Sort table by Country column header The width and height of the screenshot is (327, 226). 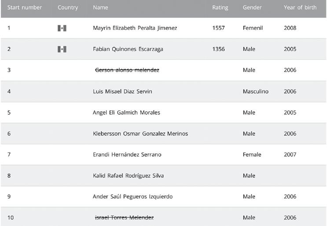(x=68, y=7)
